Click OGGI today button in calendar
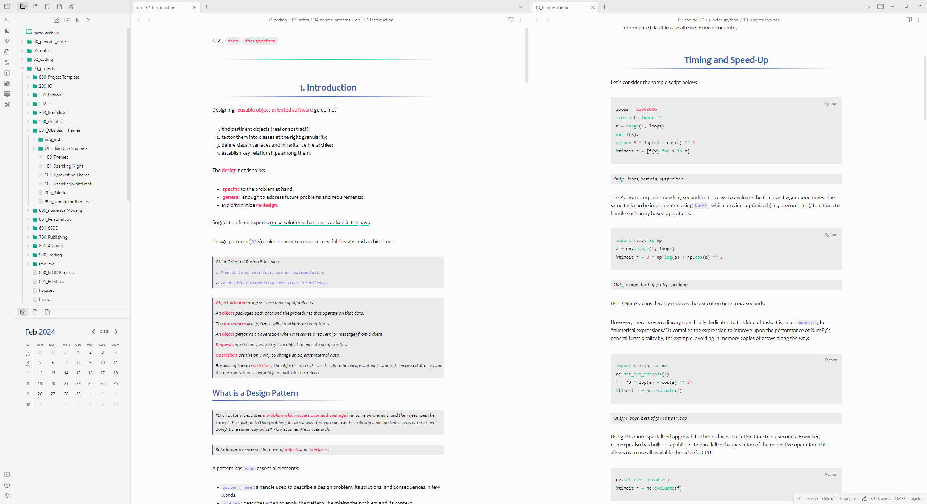The image size is (927, 504). click(x=104, y=332)
